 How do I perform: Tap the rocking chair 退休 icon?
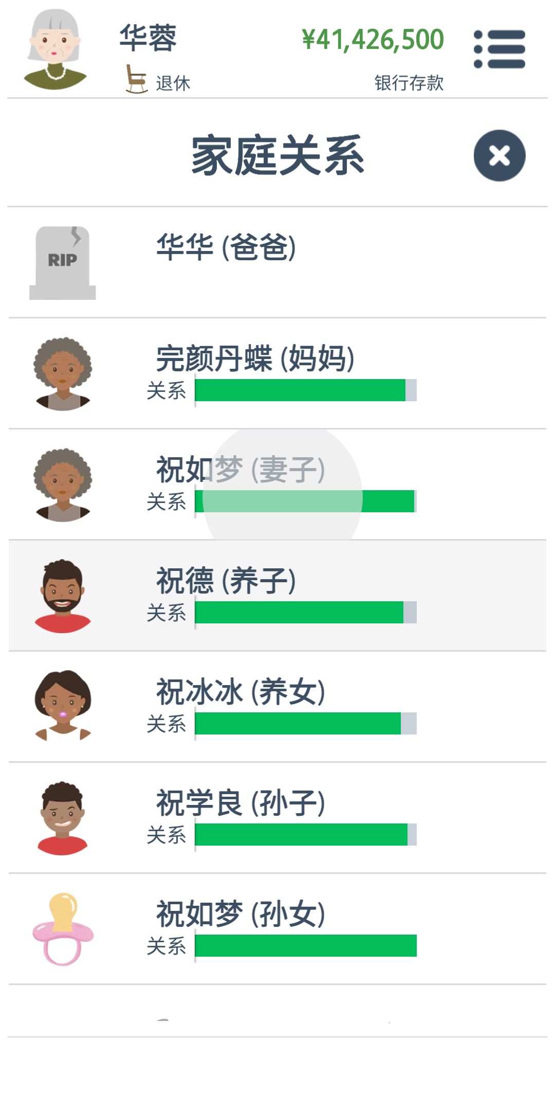137,79
